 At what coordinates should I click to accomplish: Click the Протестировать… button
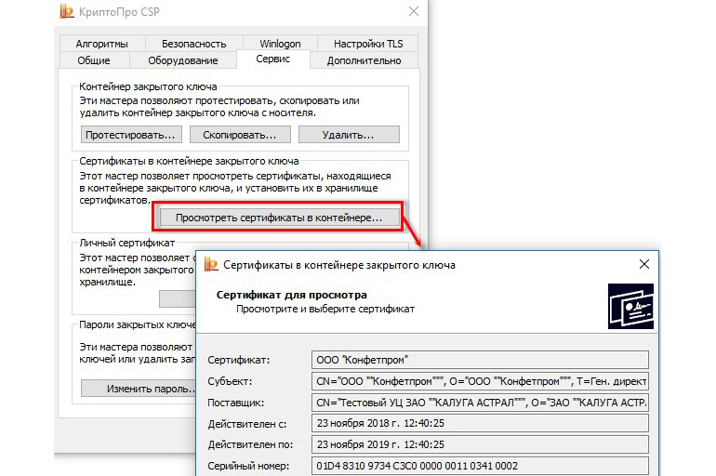131,135
